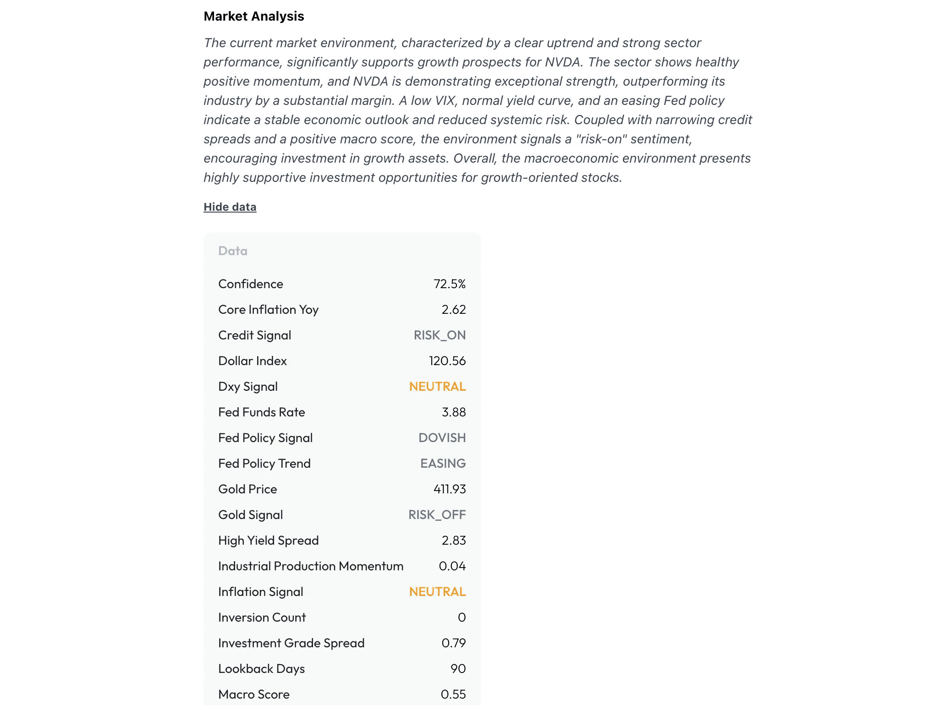Click the RISK_ON credit signal value
Screen dimensions: 946x705
[439, 335]
